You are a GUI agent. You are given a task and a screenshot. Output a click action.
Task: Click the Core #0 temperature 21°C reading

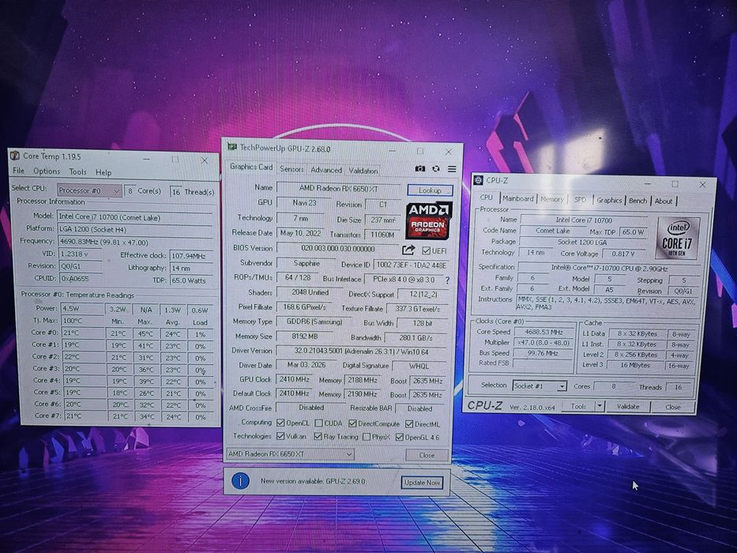[x=83, y=333]
